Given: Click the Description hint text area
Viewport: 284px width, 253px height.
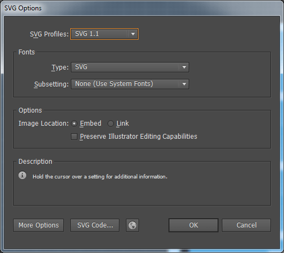Looking at the screenshot, I should [100, 177].
